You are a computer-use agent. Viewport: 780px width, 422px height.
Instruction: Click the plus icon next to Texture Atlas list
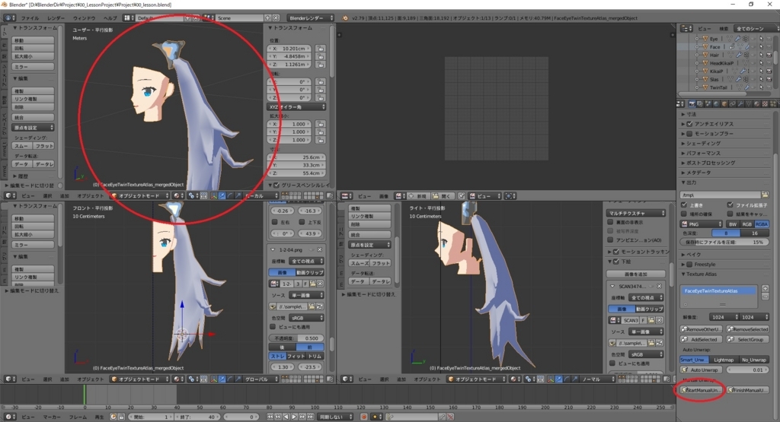click(765, 288)
